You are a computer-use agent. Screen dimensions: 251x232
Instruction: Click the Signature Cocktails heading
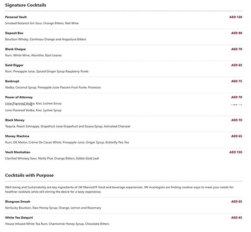(25, 5)
